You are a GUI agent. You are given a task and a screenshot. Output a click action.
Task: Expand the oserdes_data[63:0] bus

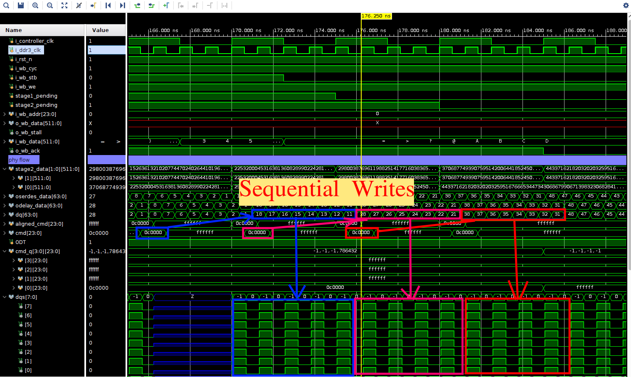pos(5,196)
